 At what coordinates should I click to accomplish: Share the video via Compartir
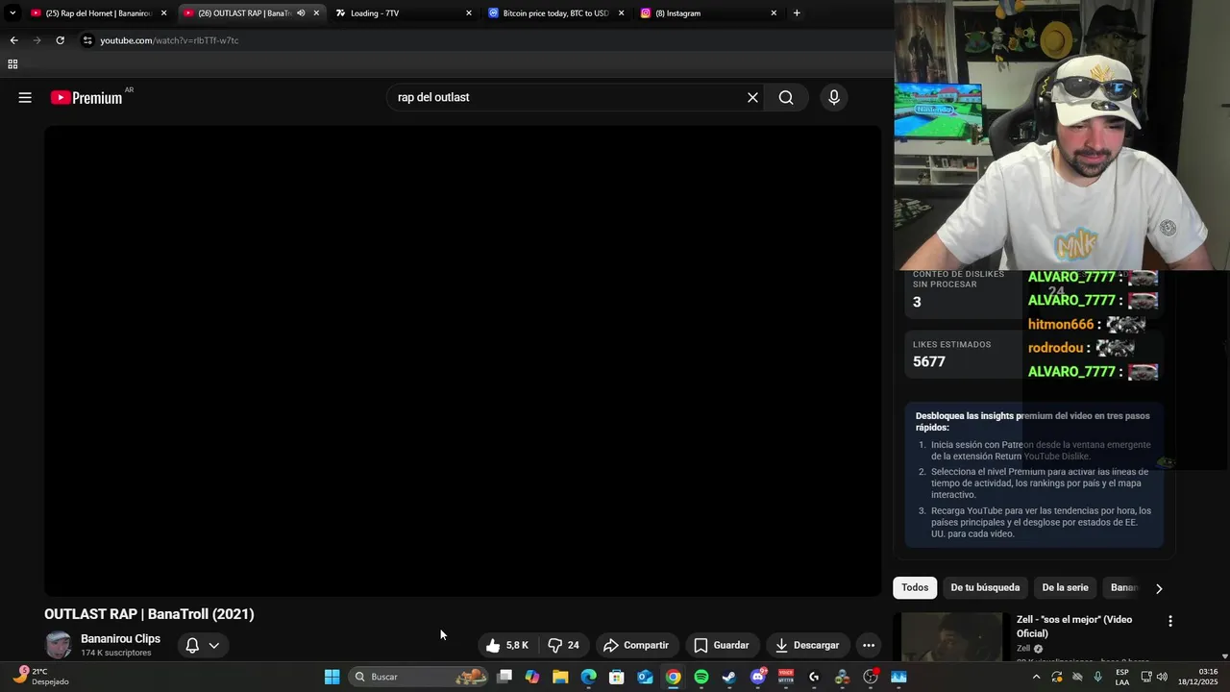pyautogui.click(x=635, y=645)
